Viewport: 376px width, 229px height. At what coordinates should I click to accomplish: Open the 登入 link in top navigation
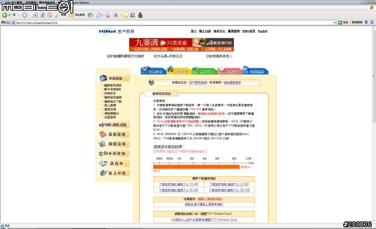pos(193,31)
